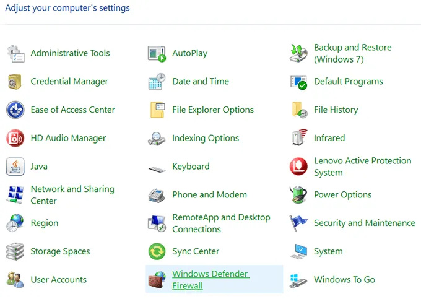Open the Network and Sharing Center link
This screenshot has width=421, height=299.
[x=72, y=195]
